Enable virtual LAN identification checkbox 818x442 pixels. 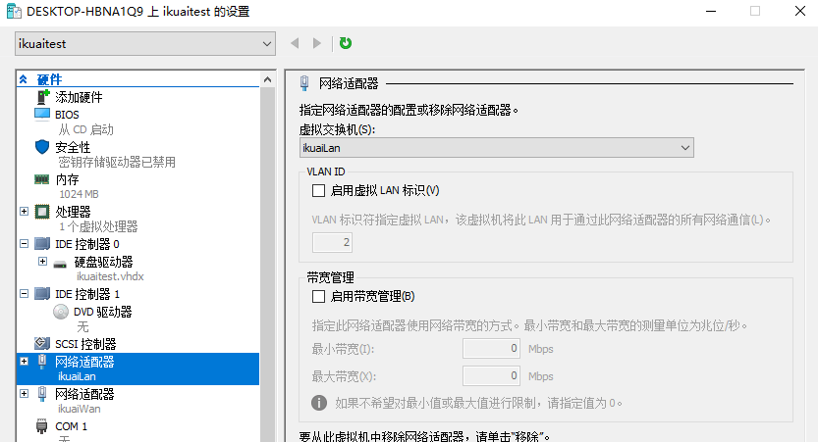[x=318, y=190]
